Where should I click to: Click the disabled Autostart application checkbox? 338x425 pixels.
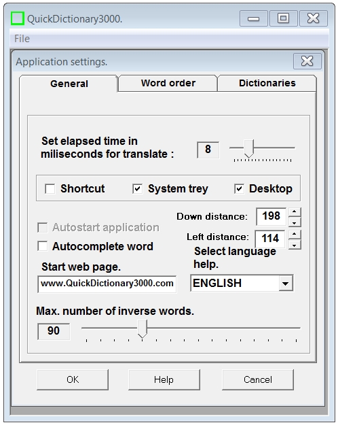pos(43,227)
